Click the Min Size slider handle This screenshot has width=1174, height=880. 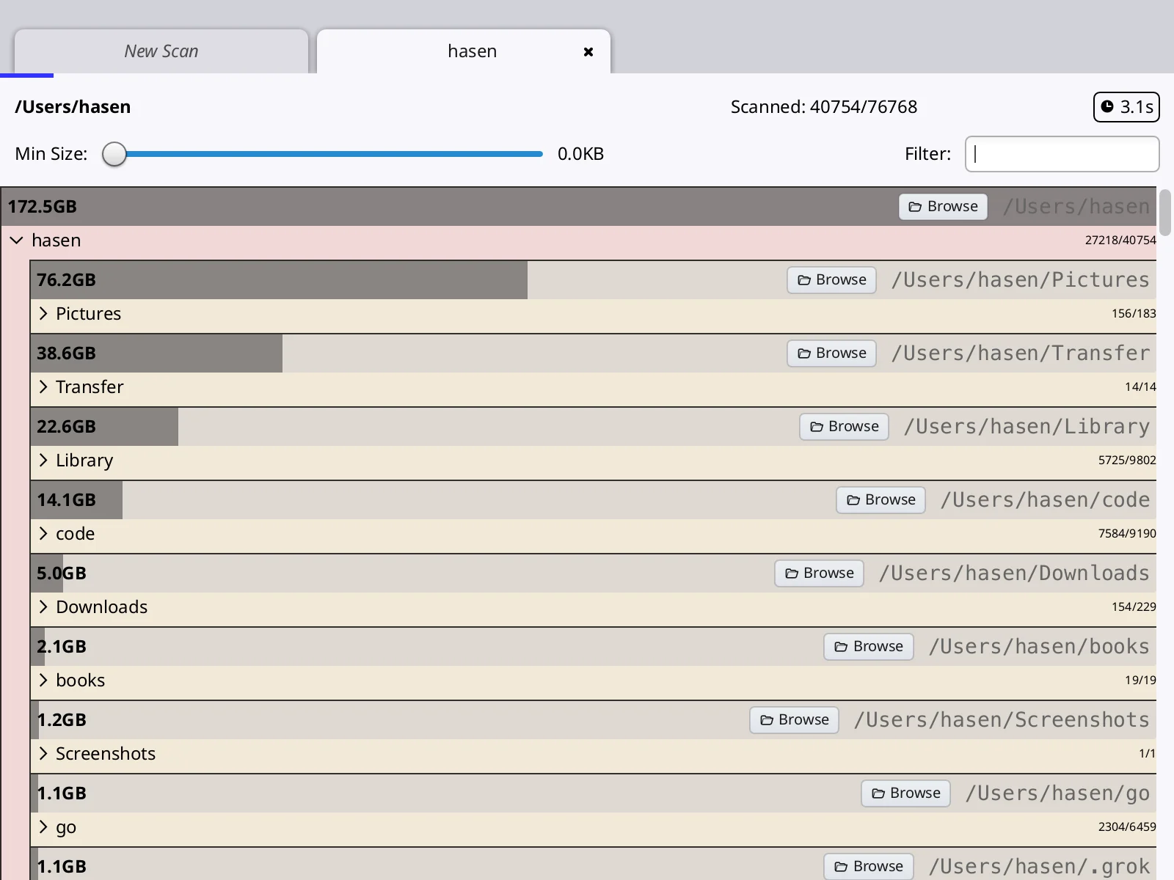[x=114, y=154]
